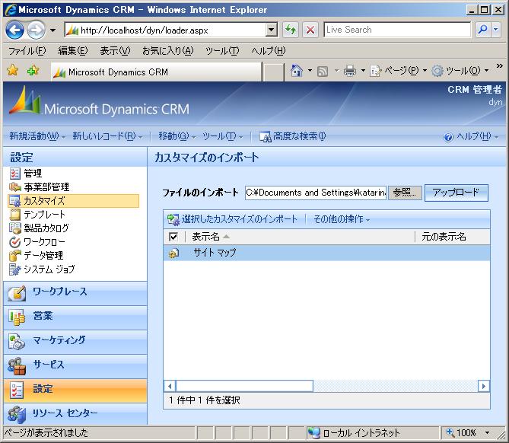Image resolution: width=509 pixels, height=443 pixels.
Task: Expand the 新しいレコード menu
Action: (x=107, y=136)
